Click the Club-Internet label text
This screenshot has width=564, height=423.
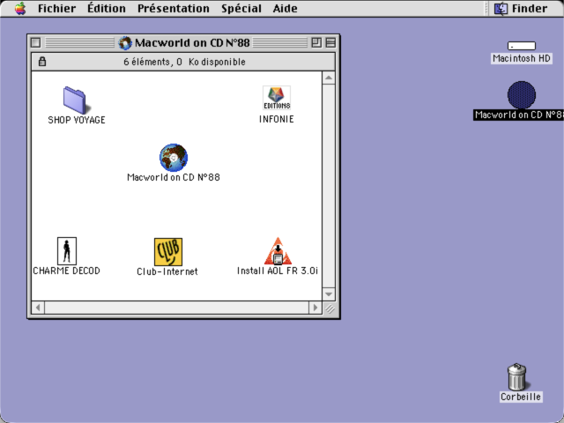pos(167,271)
